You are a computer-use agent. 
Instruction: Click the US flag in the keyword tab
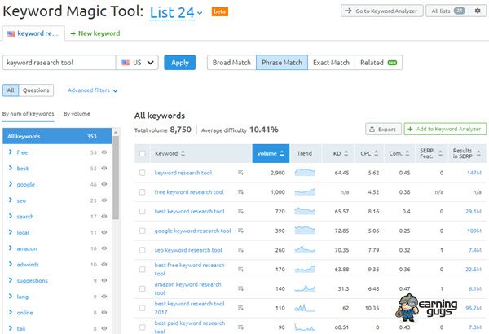tap(11, 33)
